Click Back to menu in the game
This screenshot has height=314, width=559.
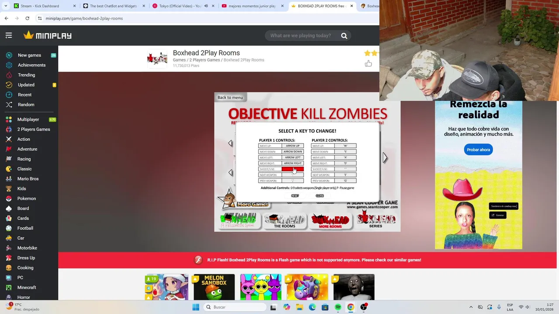230,97
